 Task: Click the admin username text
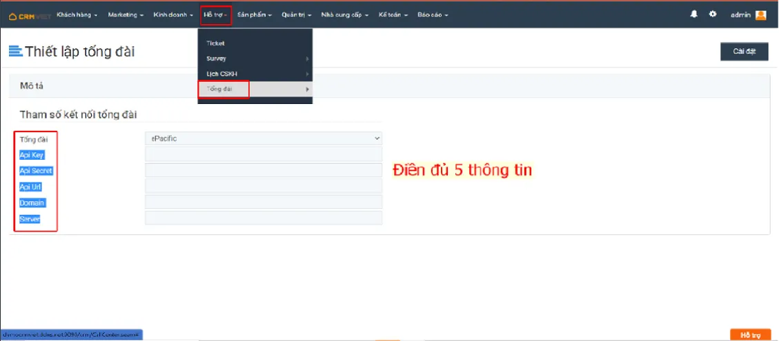(x=740, y=15)
